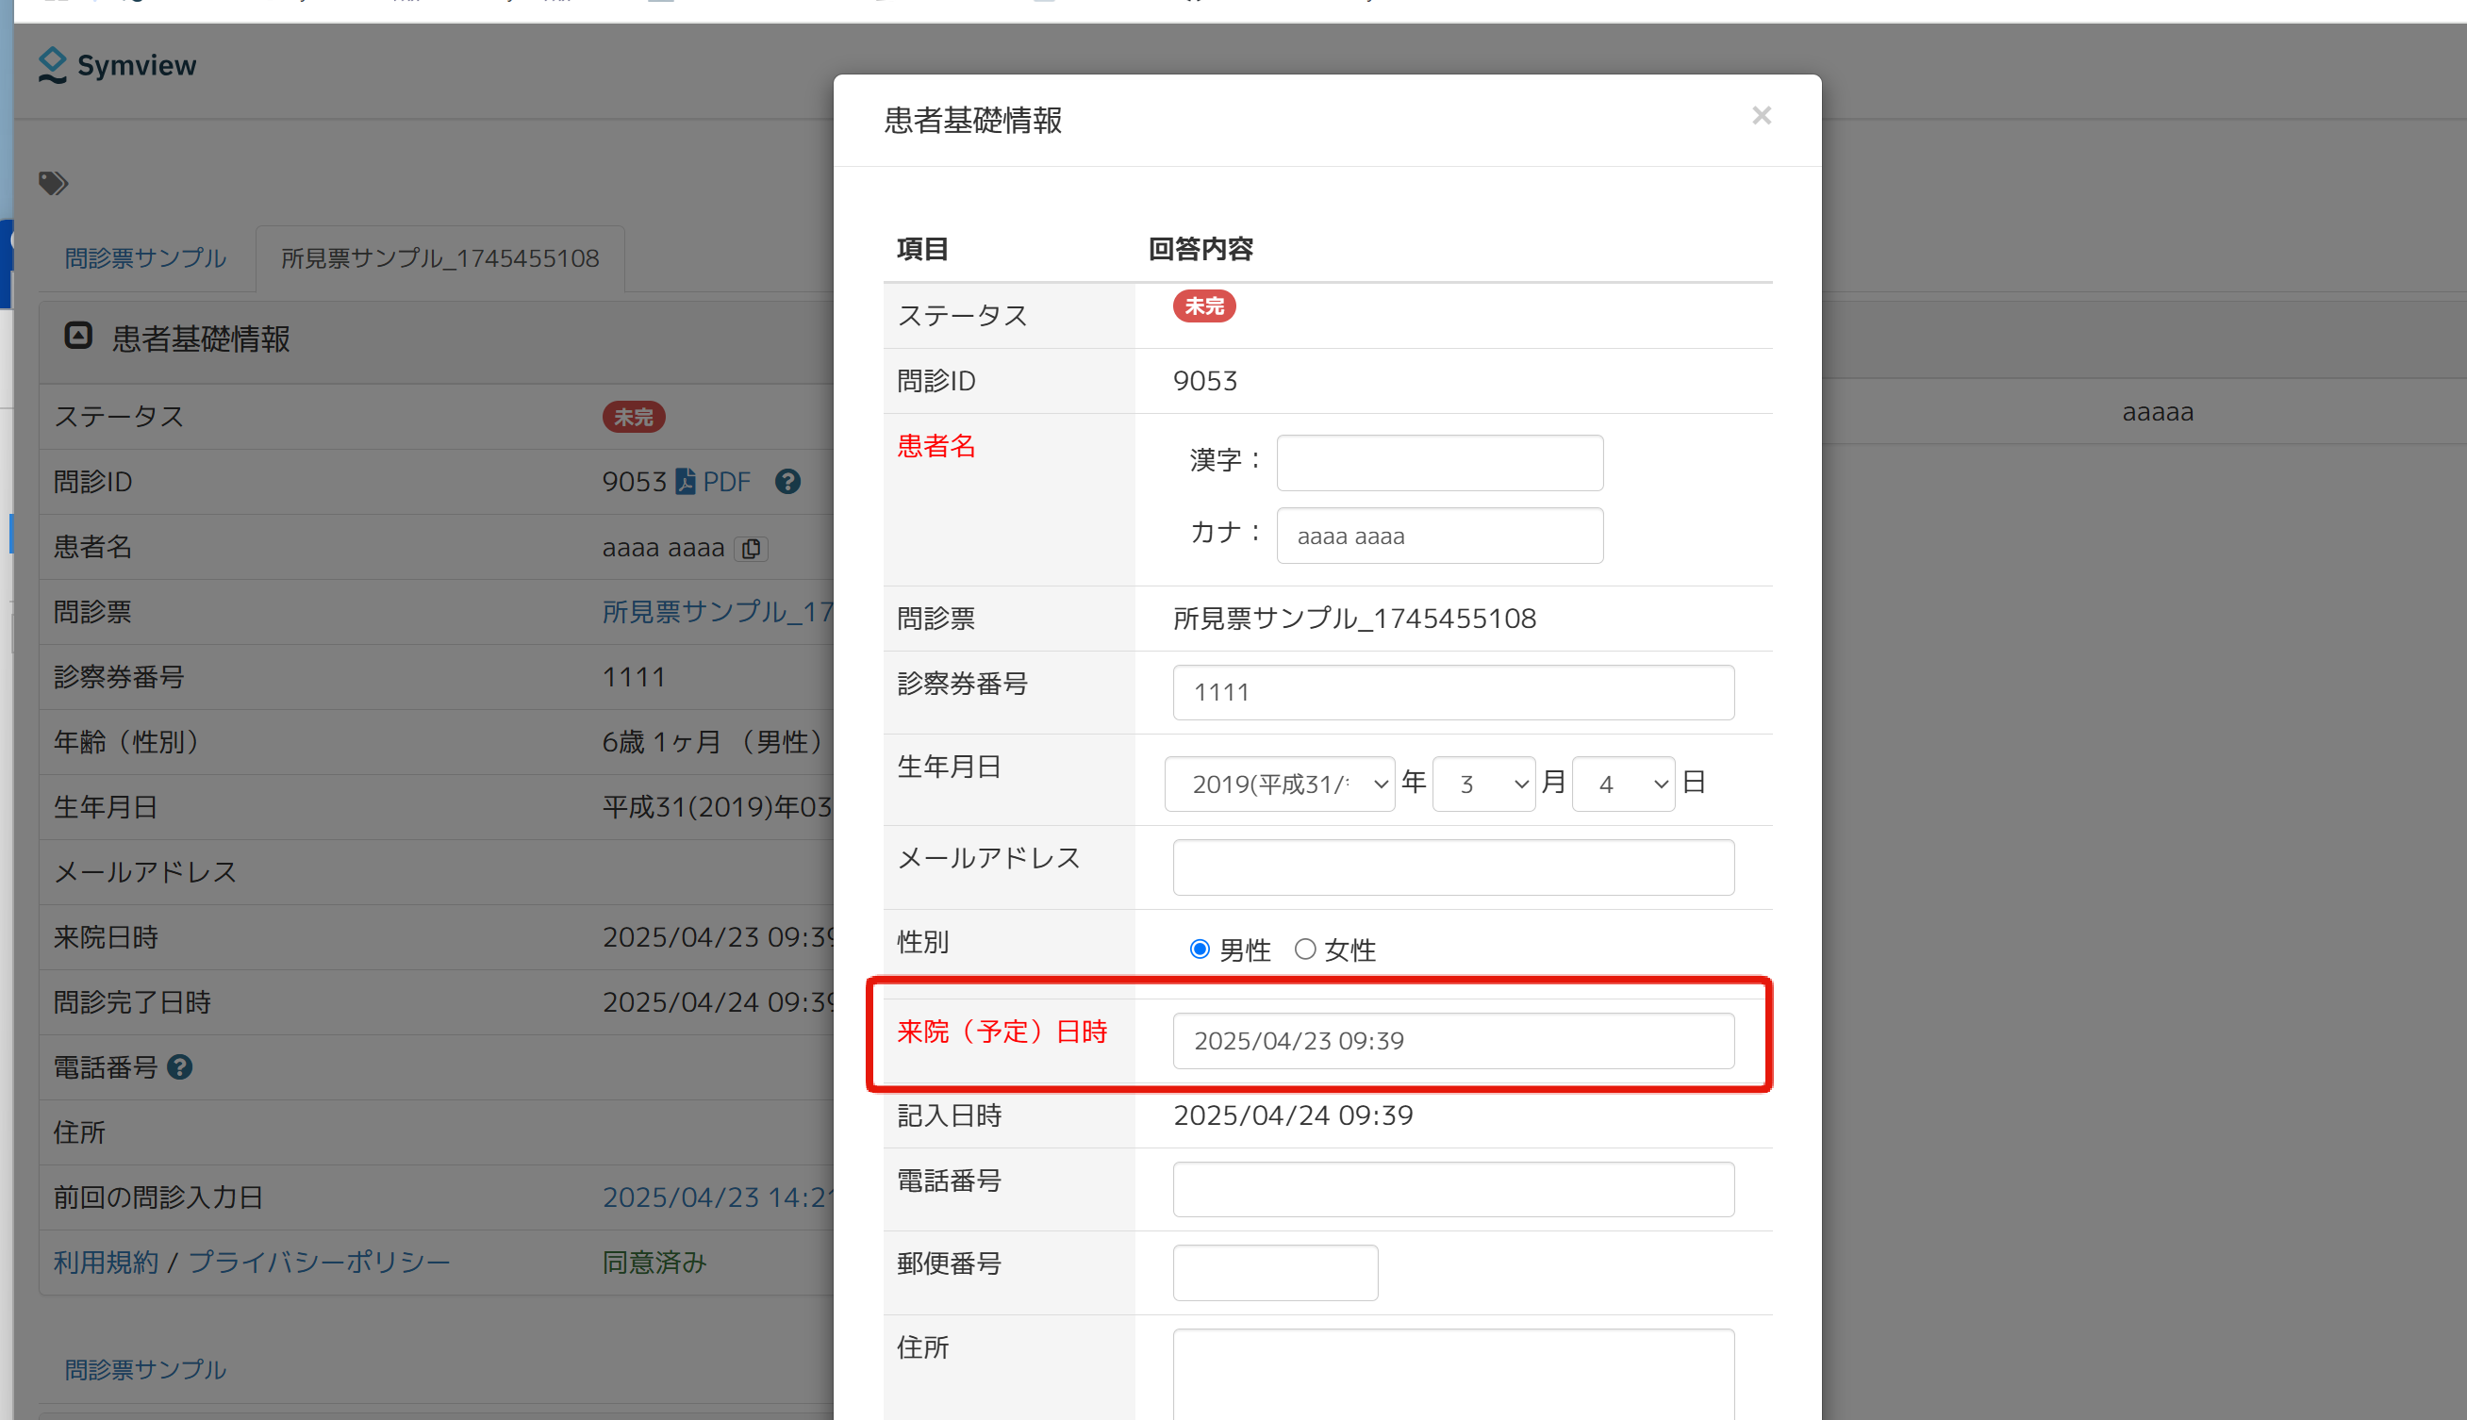Open the birth year dropdown
The width and height of the screenshot is (2467, 1420).
(x=1279, y=784)
